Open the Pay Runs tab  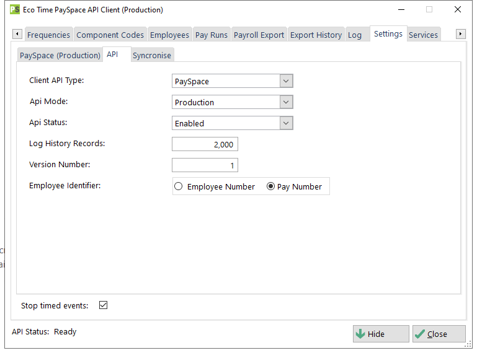[x=211, y=35]
